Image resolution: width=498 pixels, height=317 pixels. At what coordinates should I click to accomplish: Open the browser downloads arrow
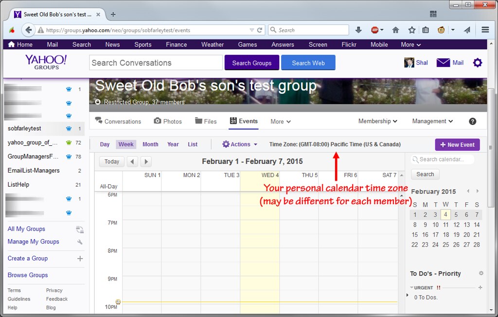[x=358, y=30]
